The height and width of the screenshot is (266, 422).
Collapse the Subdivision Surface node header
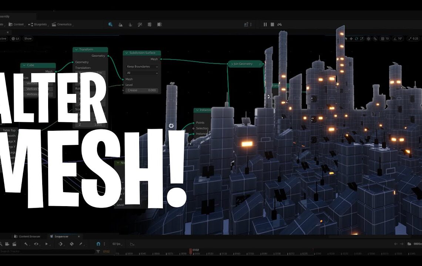127,52
